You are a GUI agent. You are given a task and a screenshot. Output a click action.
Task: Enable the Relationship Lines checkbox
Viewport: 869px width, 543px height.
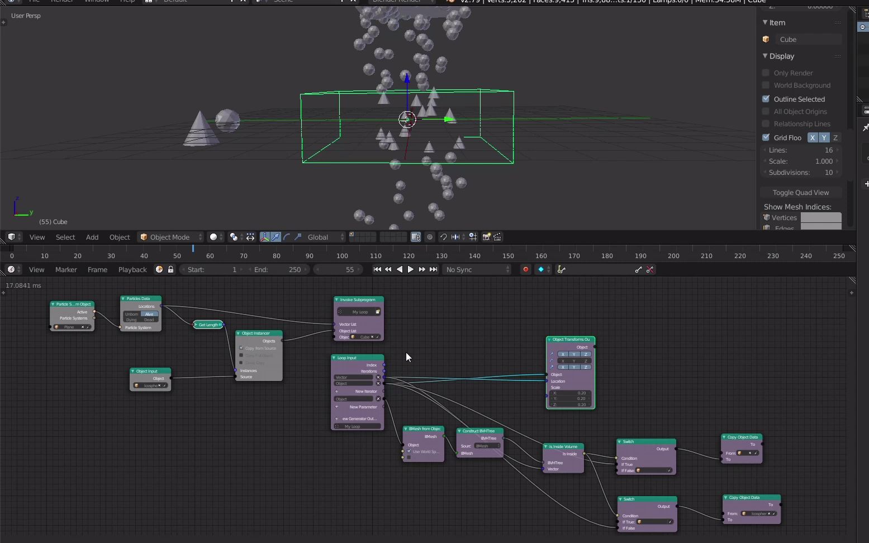click(766, 123)
